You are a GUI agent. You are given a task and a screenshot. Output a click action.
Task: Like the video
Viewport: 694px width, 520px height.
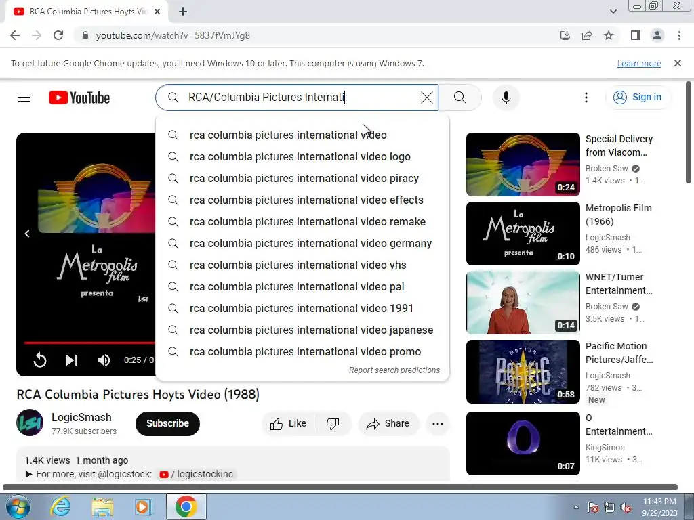[289, 424]
